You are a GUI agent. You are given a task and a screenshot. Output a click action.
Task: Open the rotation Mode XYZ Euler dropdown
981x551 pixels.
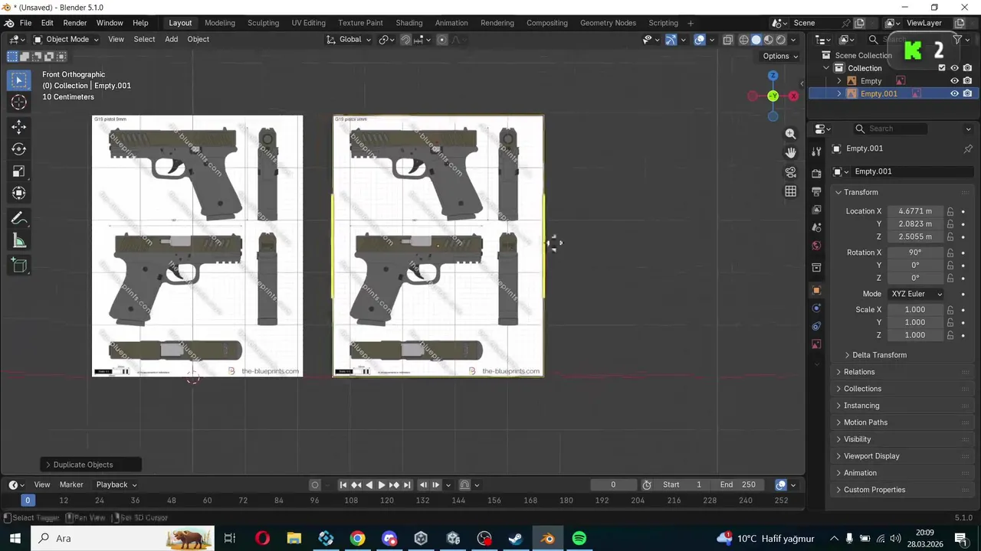(917, 294)
